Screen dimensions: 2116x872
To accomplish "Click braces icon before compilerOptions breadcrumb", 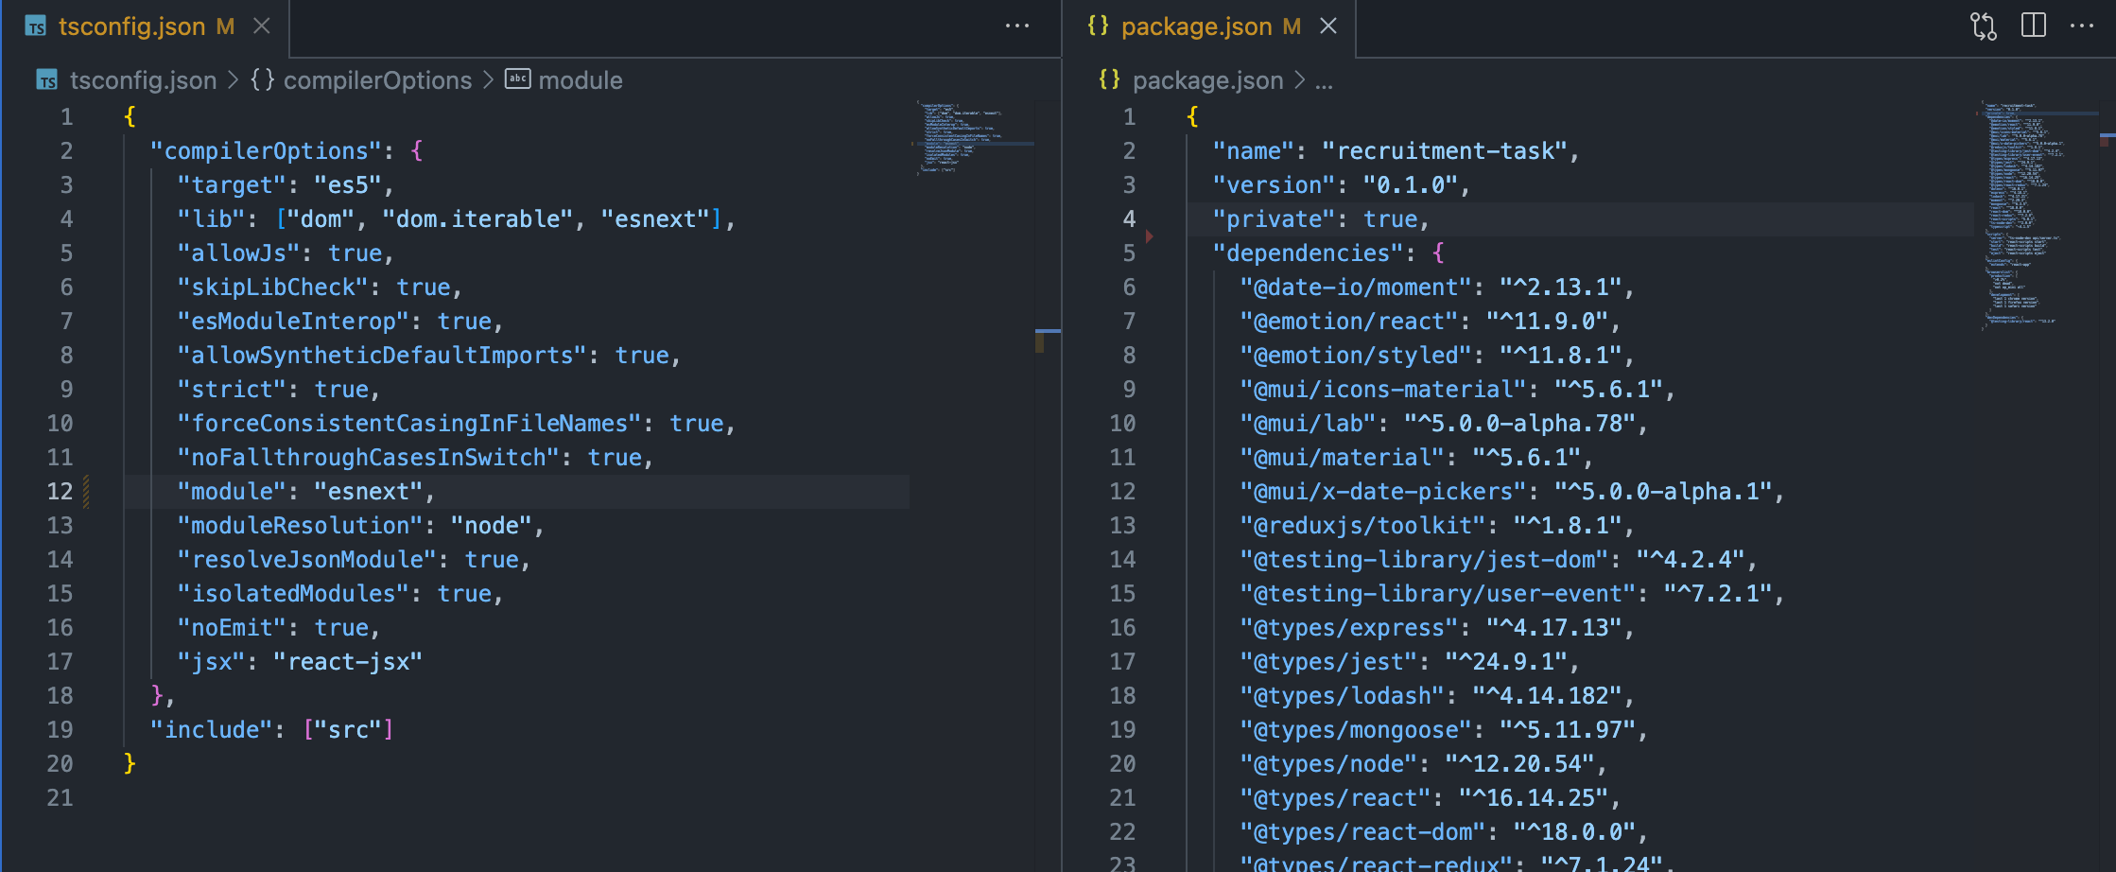I will (x=262, y=79).
